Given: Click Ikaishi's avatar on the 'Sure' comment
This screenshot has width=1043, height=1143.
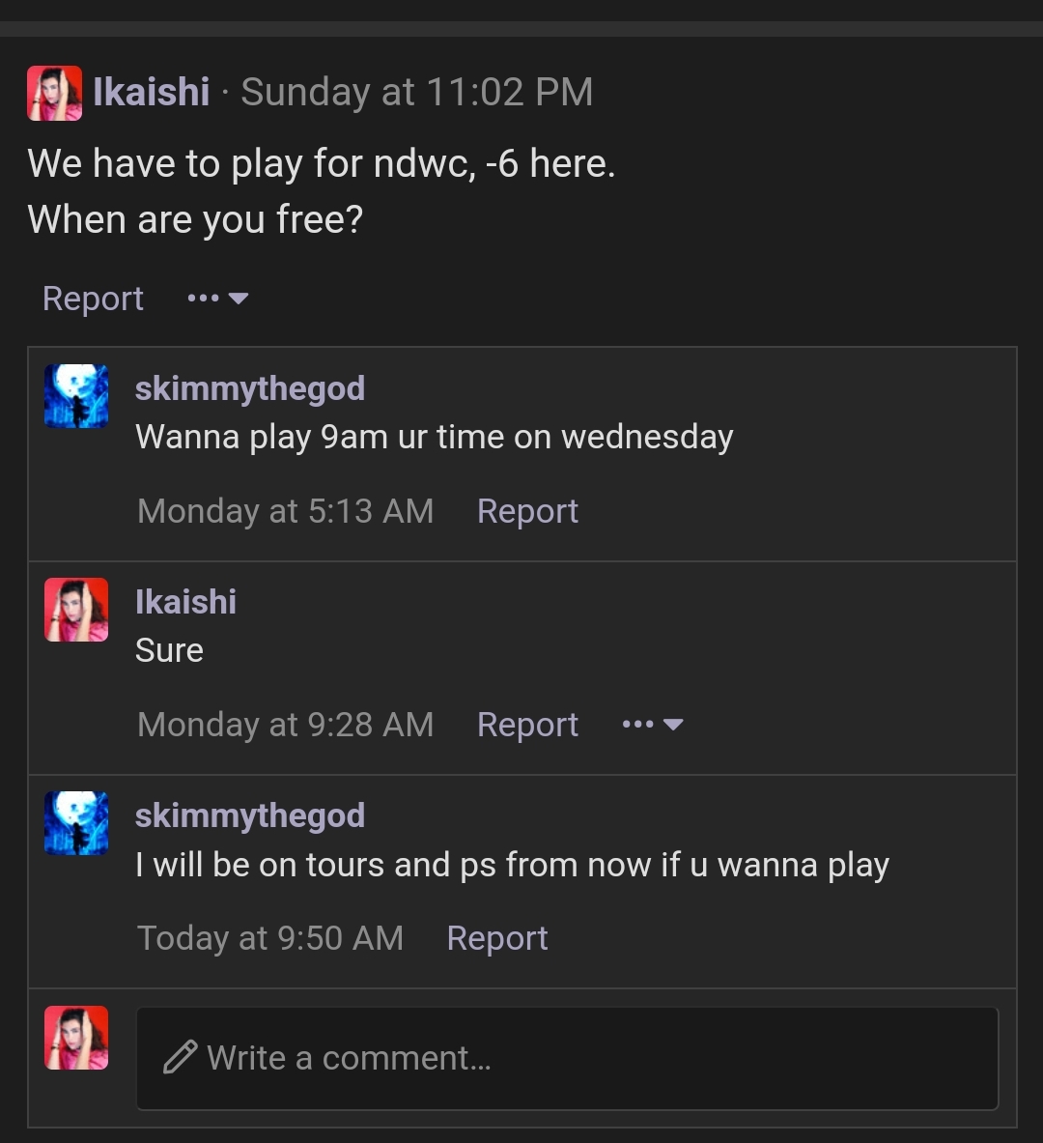Looking at the screenshot, I should click(76, 610).
